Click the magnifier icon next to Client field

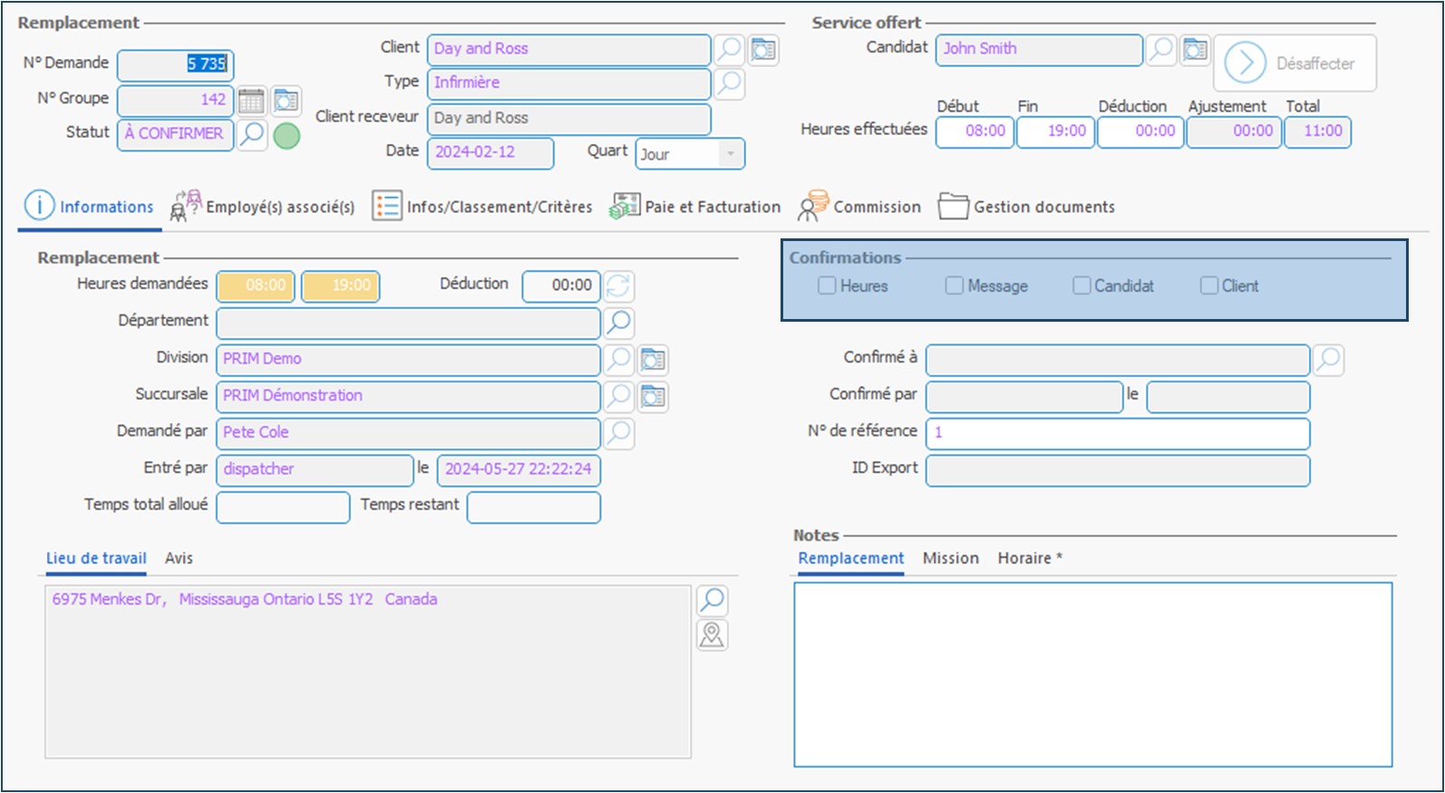coord(729,49)
